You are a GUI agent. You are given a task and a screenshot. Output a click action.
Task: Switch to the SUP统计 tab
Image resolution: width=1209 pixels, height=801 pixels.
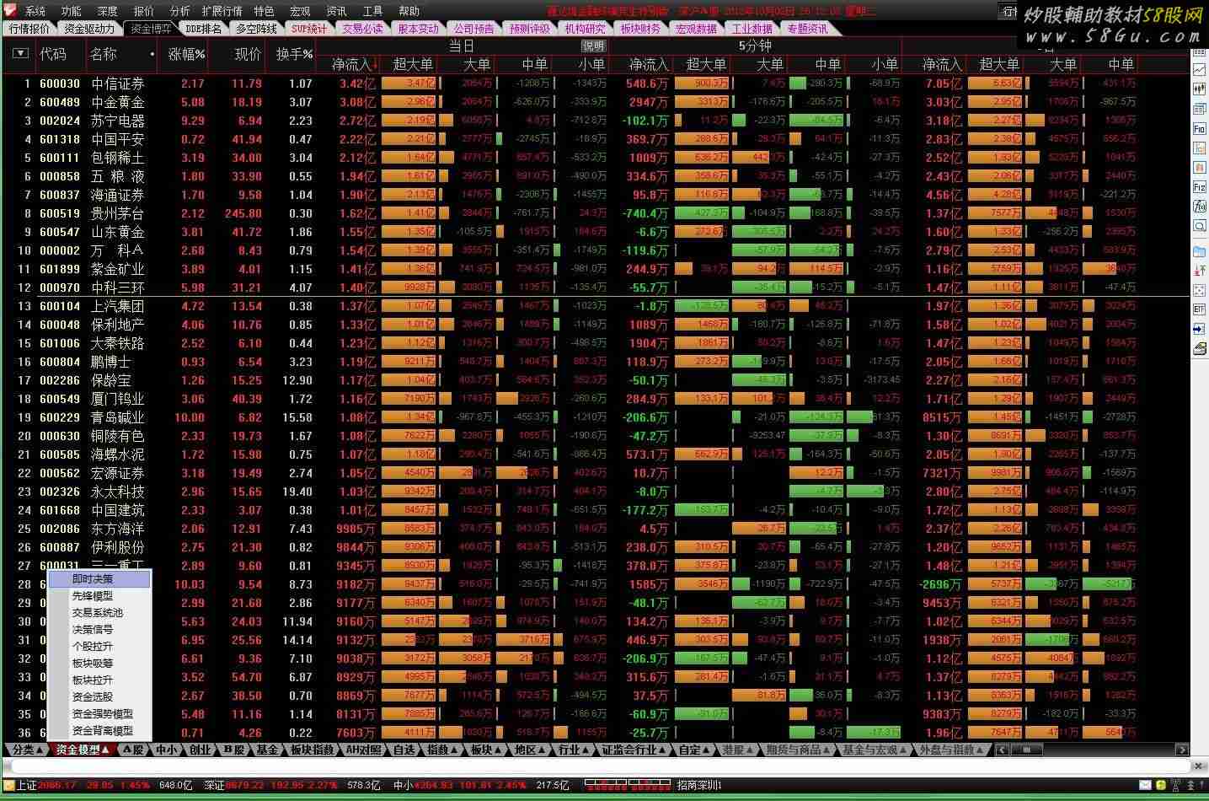[x=309, y=29]
